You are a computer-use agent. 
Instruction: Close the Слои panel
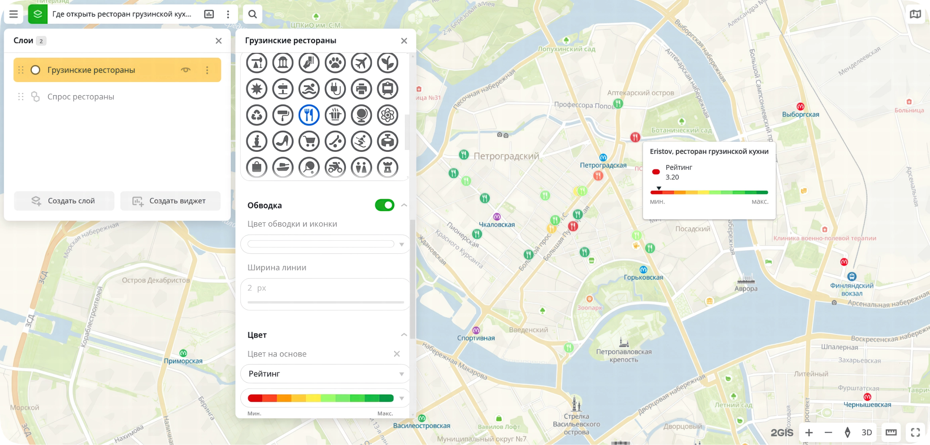(x=219, y=41)
